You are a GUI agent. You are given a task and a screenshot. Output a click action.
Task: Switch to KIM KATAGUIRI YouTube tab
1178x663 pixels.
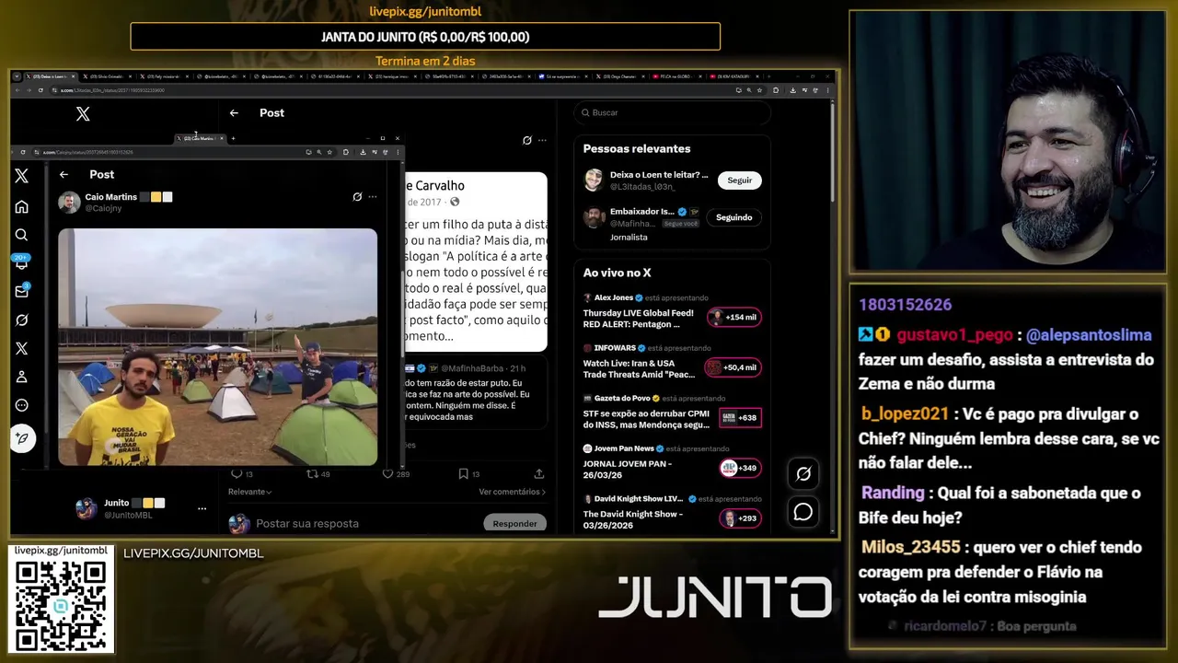pos(733,76)
